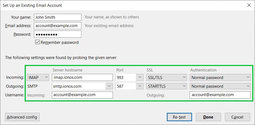Click the outgoing username field
255x125 pixels.
click(x=220, y=95)
